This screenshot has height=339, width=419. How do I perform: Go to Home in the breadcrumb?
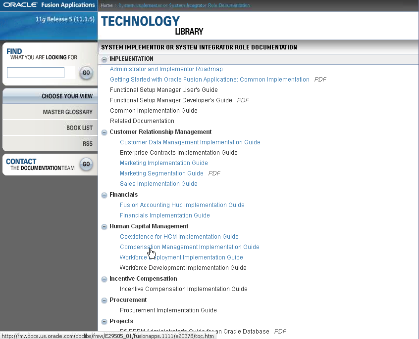point(106,5)
